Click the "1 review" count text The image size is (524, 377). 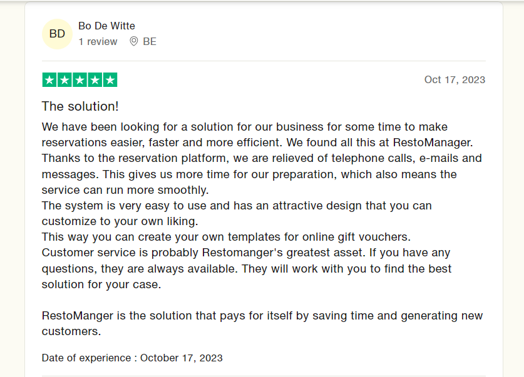(x=98, y=42)
